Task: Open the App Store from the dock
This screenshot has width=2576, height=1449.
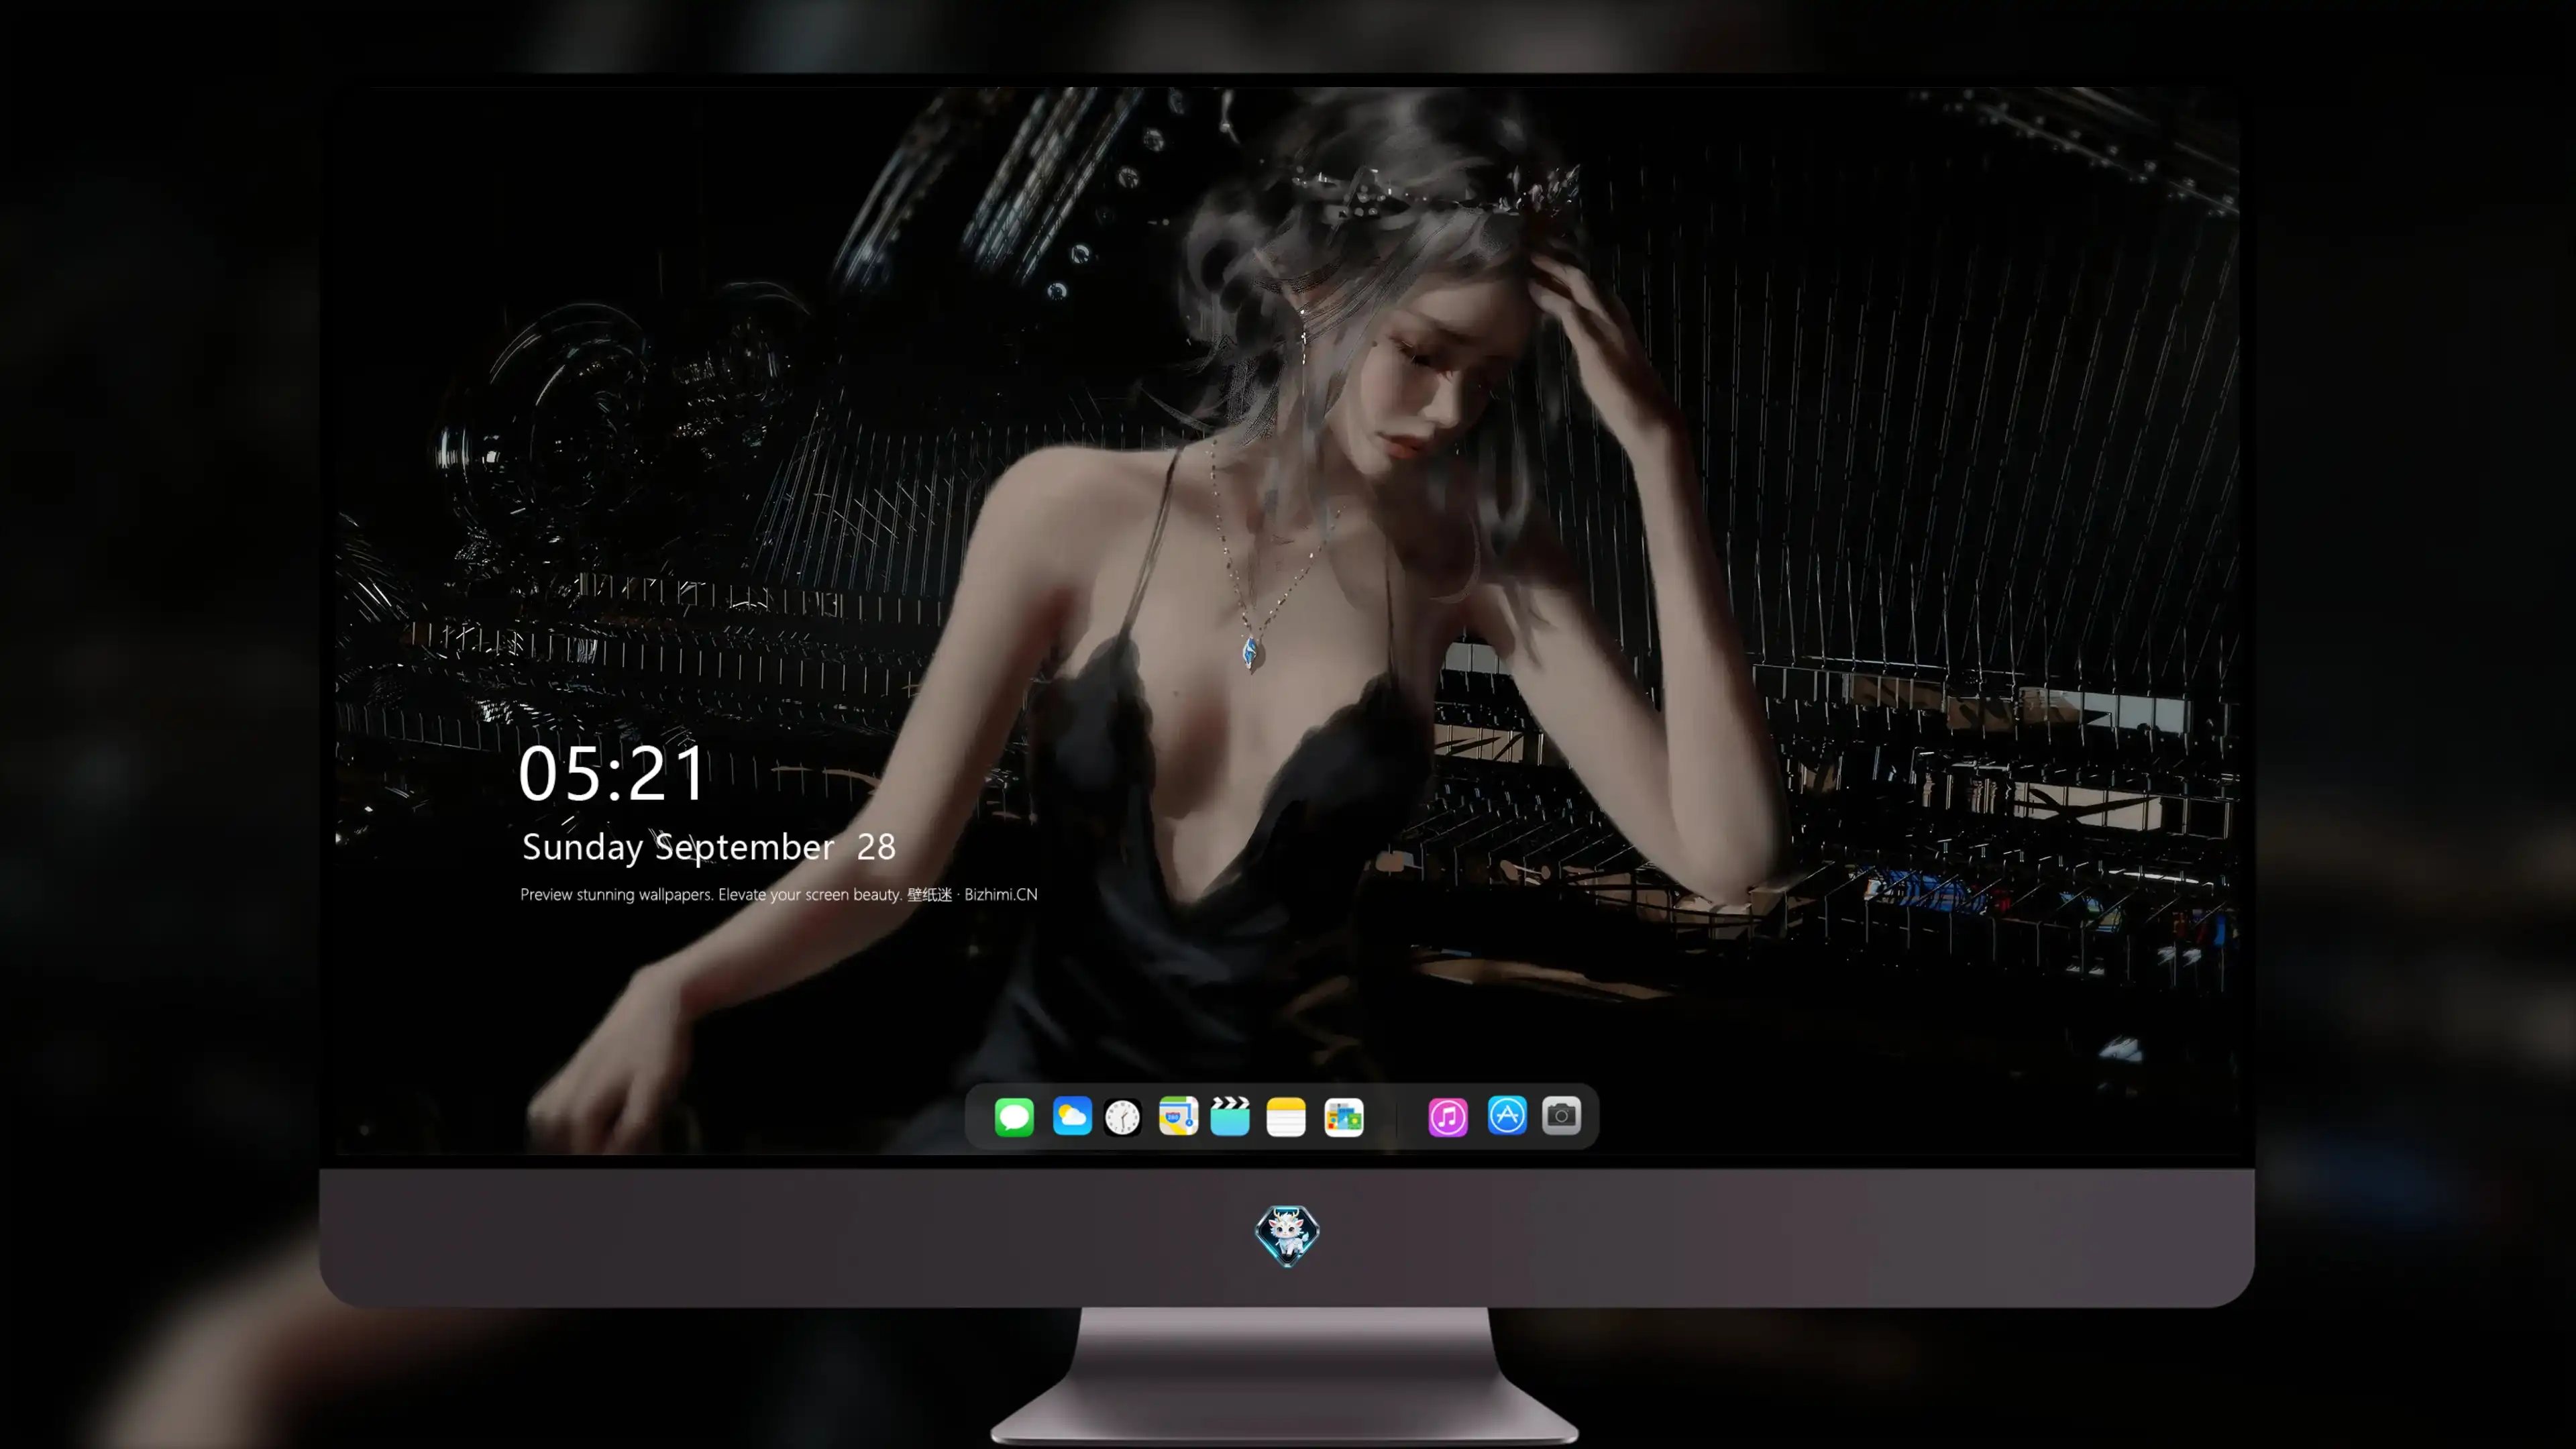Action: pos(1507,1115)
